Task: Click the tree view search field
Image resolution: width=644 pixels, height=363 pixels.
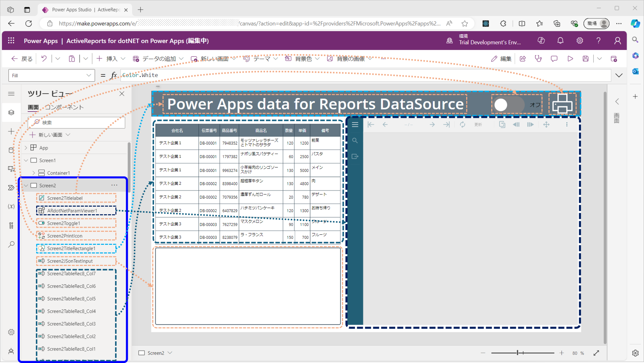Action: [76, 123]
